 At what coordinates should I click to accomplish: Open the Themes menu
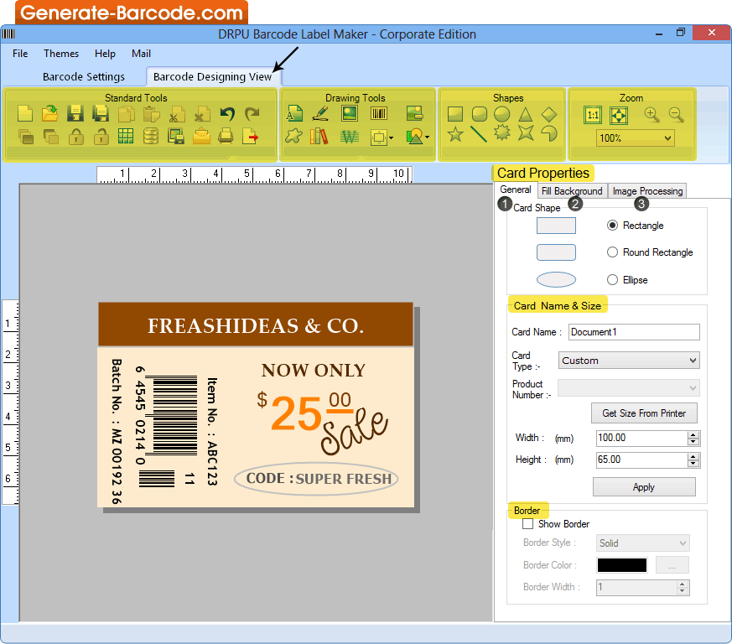(61, 54)
